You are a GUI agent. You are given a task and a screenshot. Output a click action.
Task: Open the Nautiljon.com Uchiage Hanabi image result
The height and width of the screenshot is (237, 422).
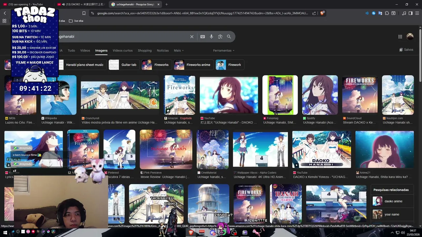pos(398,95)
